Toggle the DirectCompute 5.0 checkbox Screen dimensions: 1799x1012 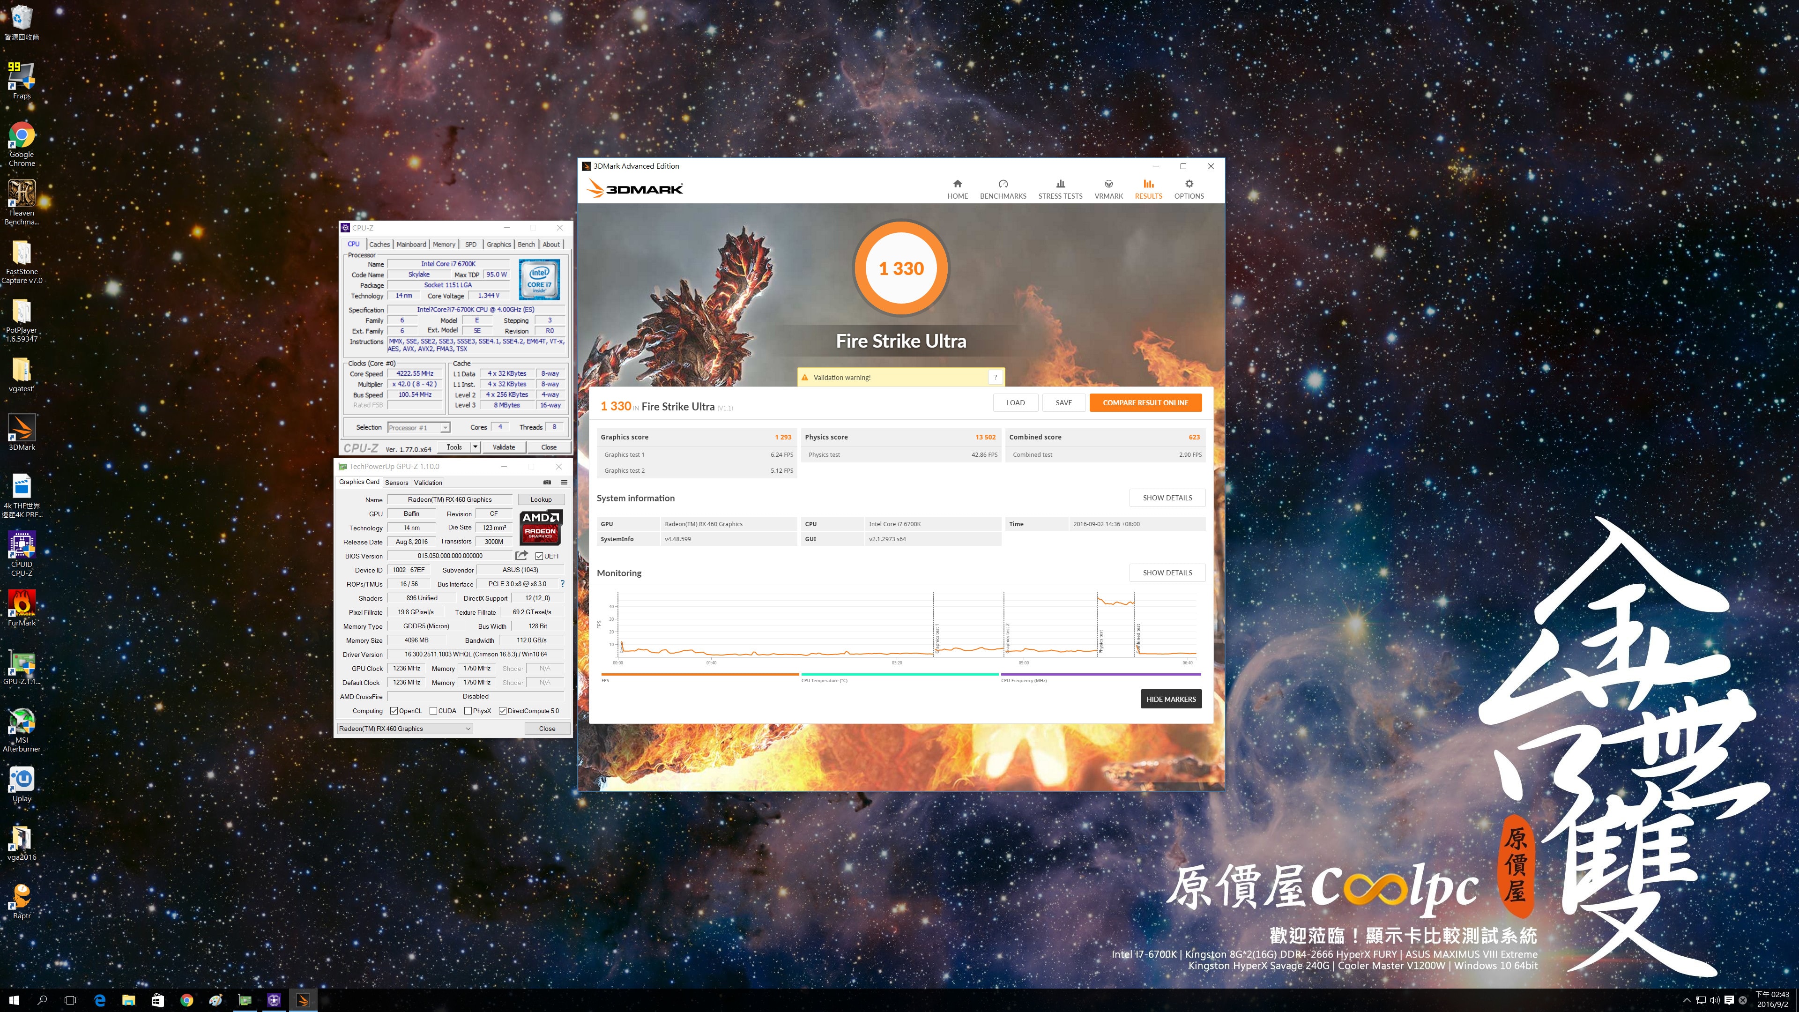[502, 711]
